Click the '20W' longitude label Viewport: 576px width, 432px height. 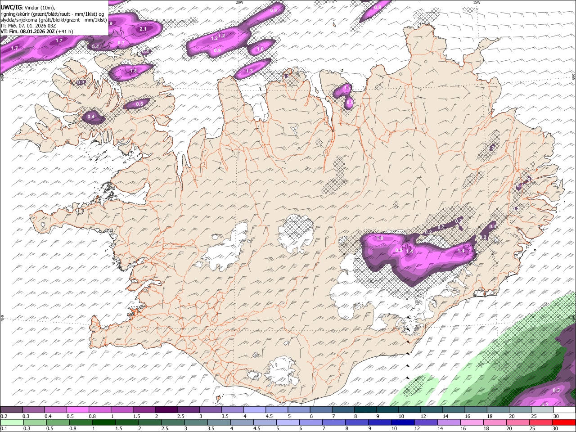[x=240, y=2]
